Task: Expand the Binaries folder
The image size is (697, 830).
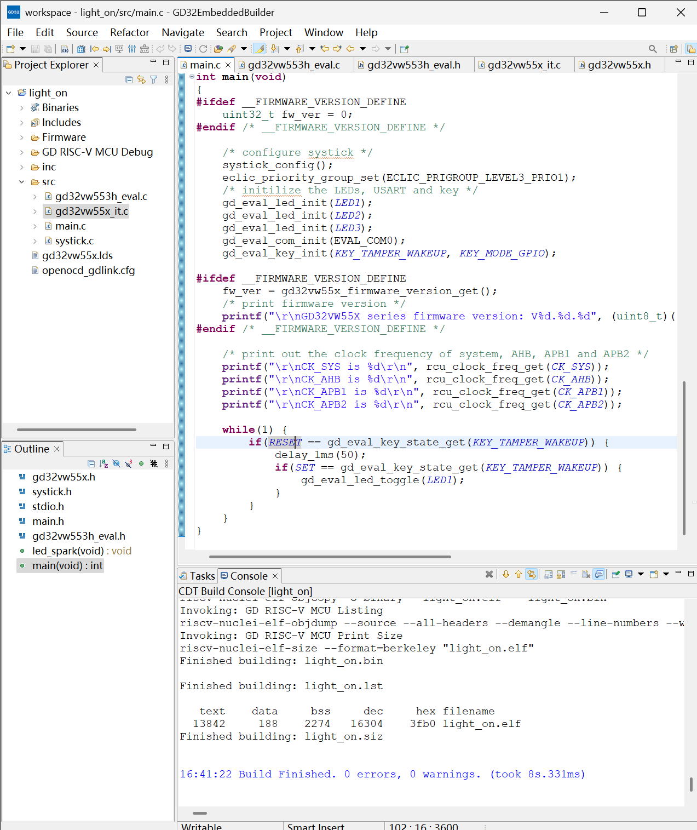Action: tap(22, 108)
